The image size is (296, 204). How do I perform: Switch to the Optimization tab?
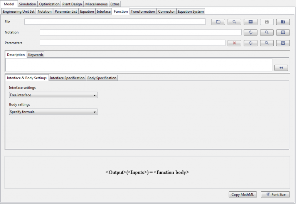coord(49,4)
